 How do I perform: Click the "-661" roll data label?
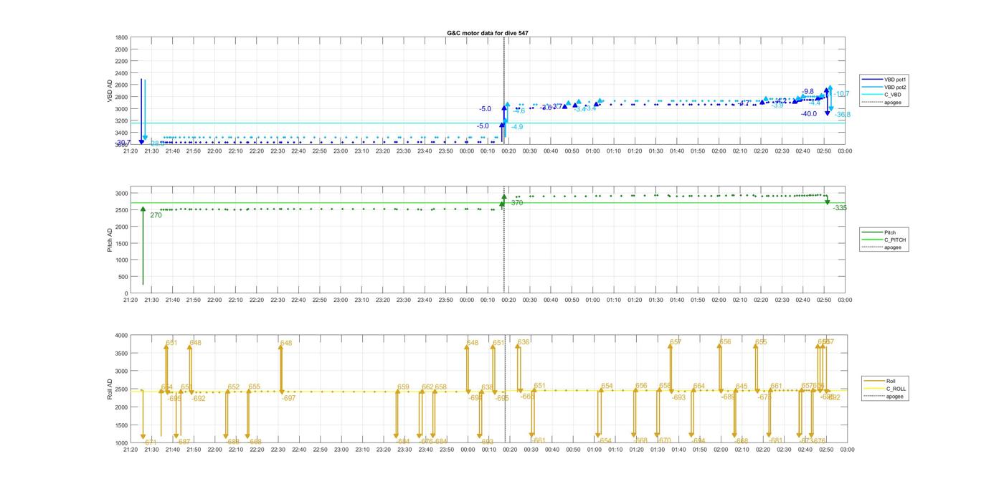pyautogui.click(x=538, y=440)
